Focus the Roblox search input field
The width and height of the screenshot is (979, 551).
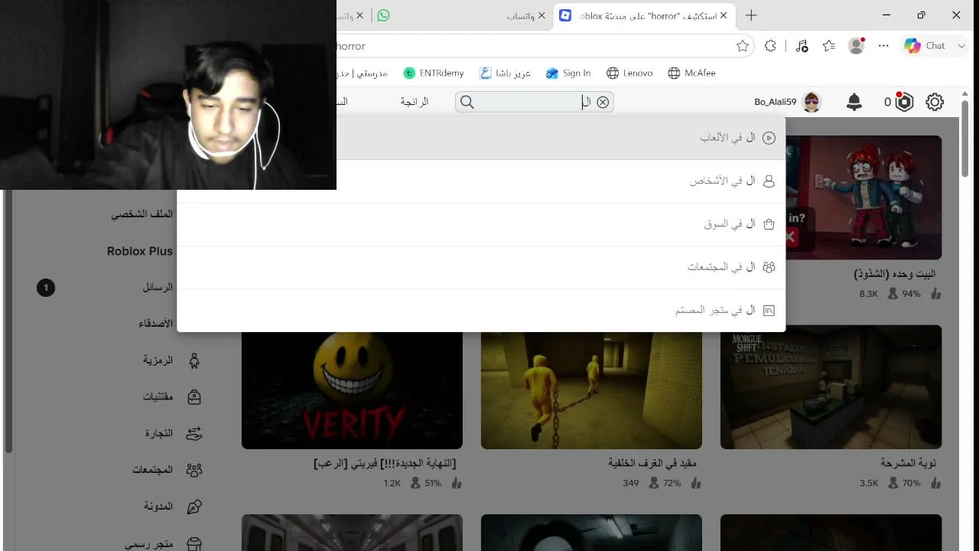(x=535, y=102)
